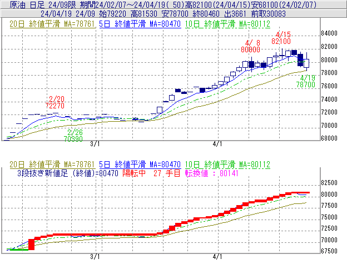Click the lower chart 20日 MA=78761 legend

coord(52,165)
